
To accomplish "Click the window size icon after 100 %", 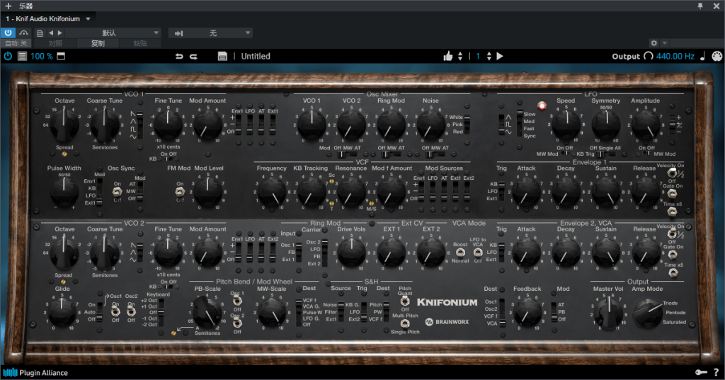I will coord(61,56).
